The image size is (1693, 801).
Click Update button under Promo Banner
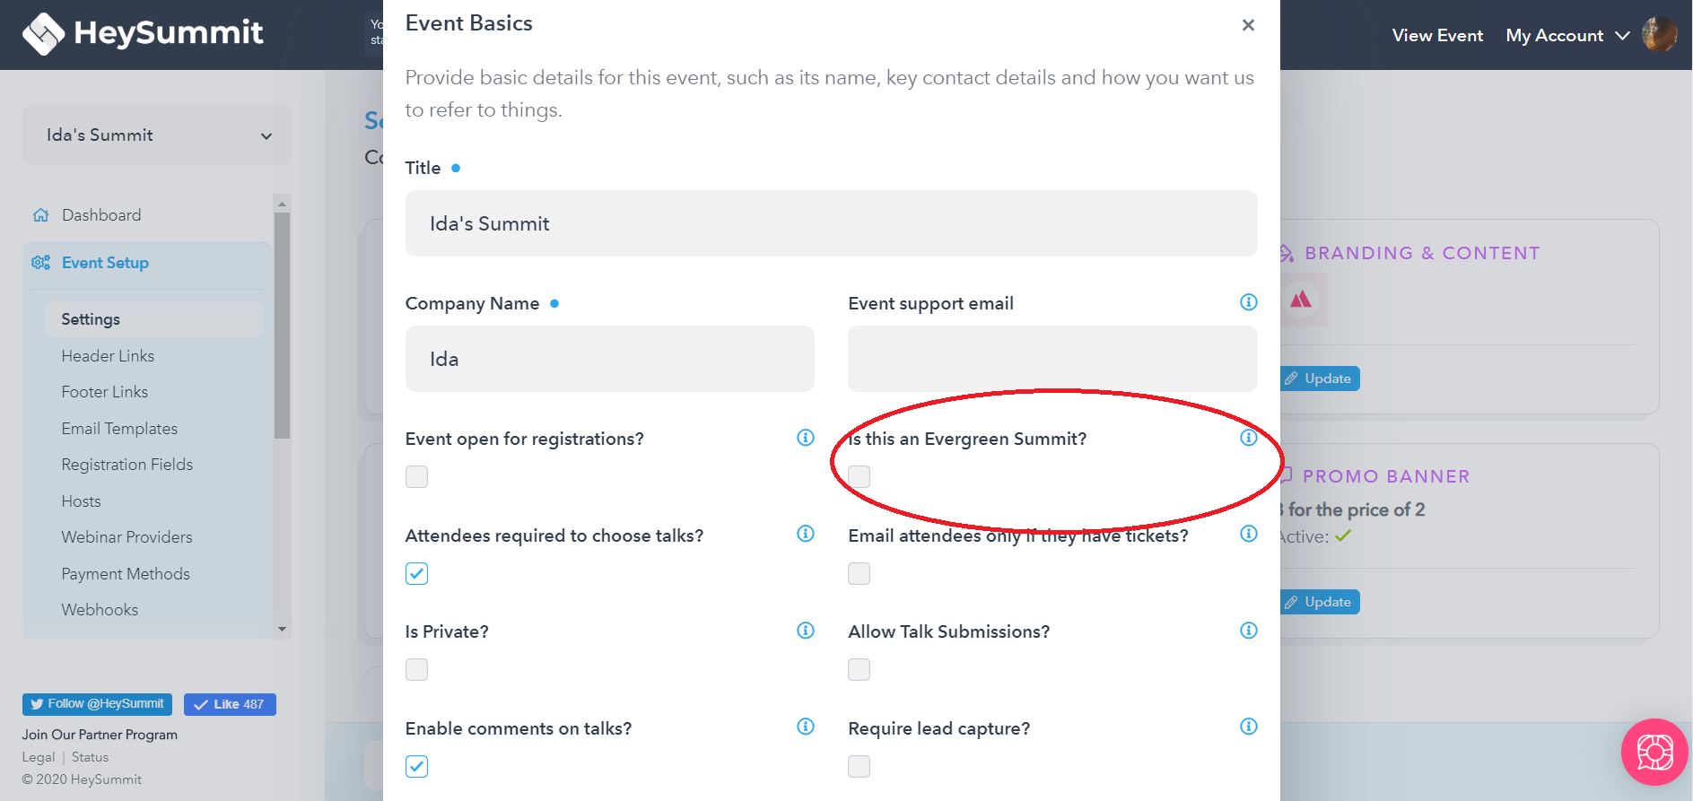click(1319, 602)
